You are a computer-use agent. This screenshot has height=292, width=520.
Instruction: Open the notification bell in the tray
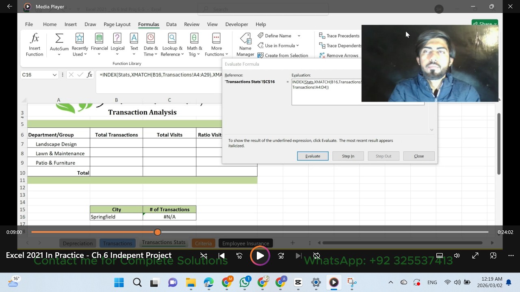click(509, 282)
